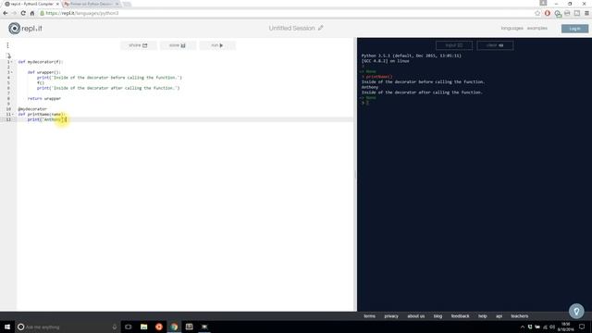
Task: Run the code with the run button
Action: (x=217, y=45)
